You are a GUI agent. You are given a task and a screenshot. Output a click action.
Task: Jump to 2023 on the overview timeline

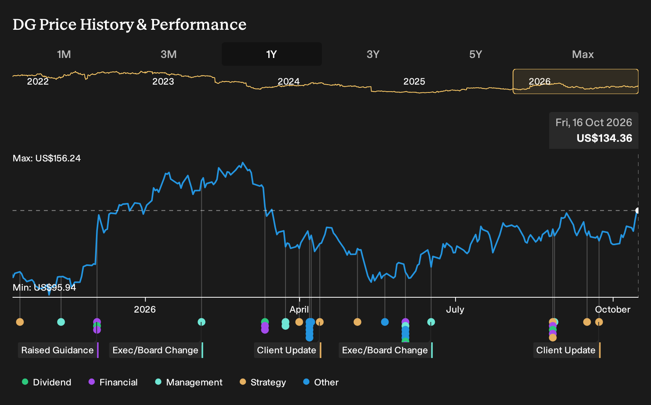[163, 81]
